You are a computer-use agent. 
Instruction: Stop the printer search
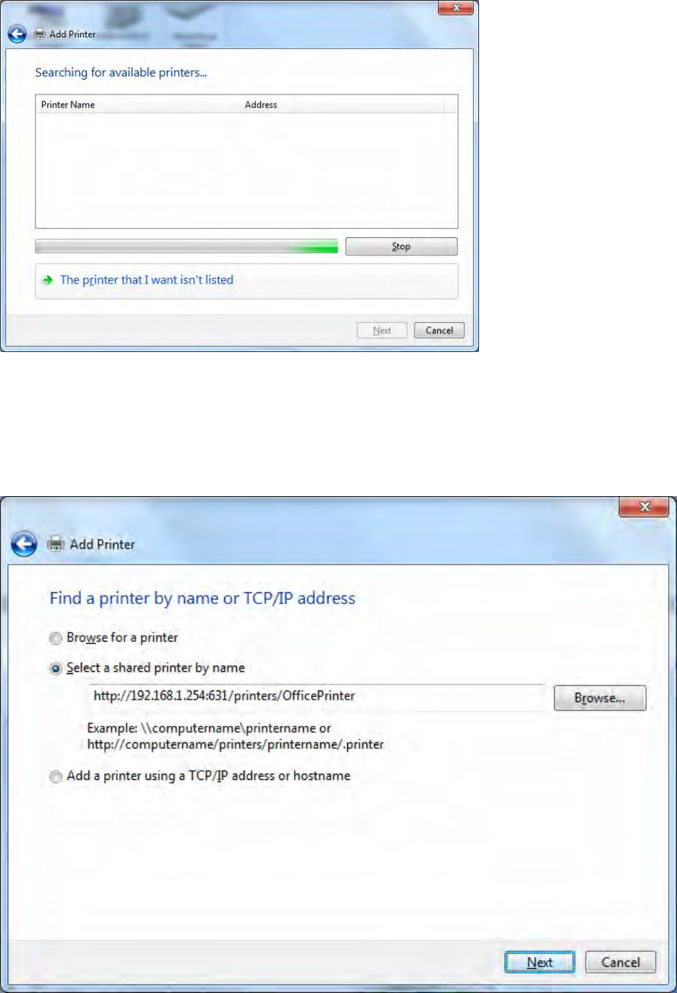pyautogui.click(x=401, y=246)
